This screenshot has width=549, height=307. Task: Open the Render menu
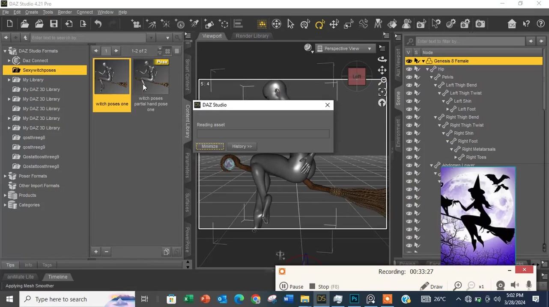[x=65, y=12]
